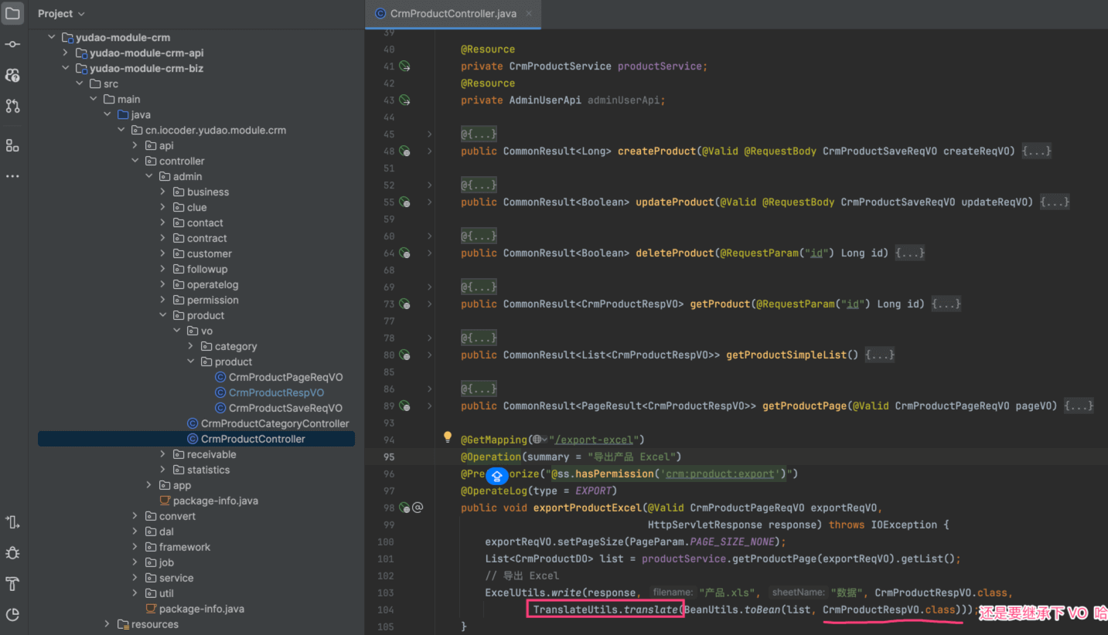Open the Build hammer tool window icon
The width and height of the screenshot is (1108, 635).
tap(12, 583)
